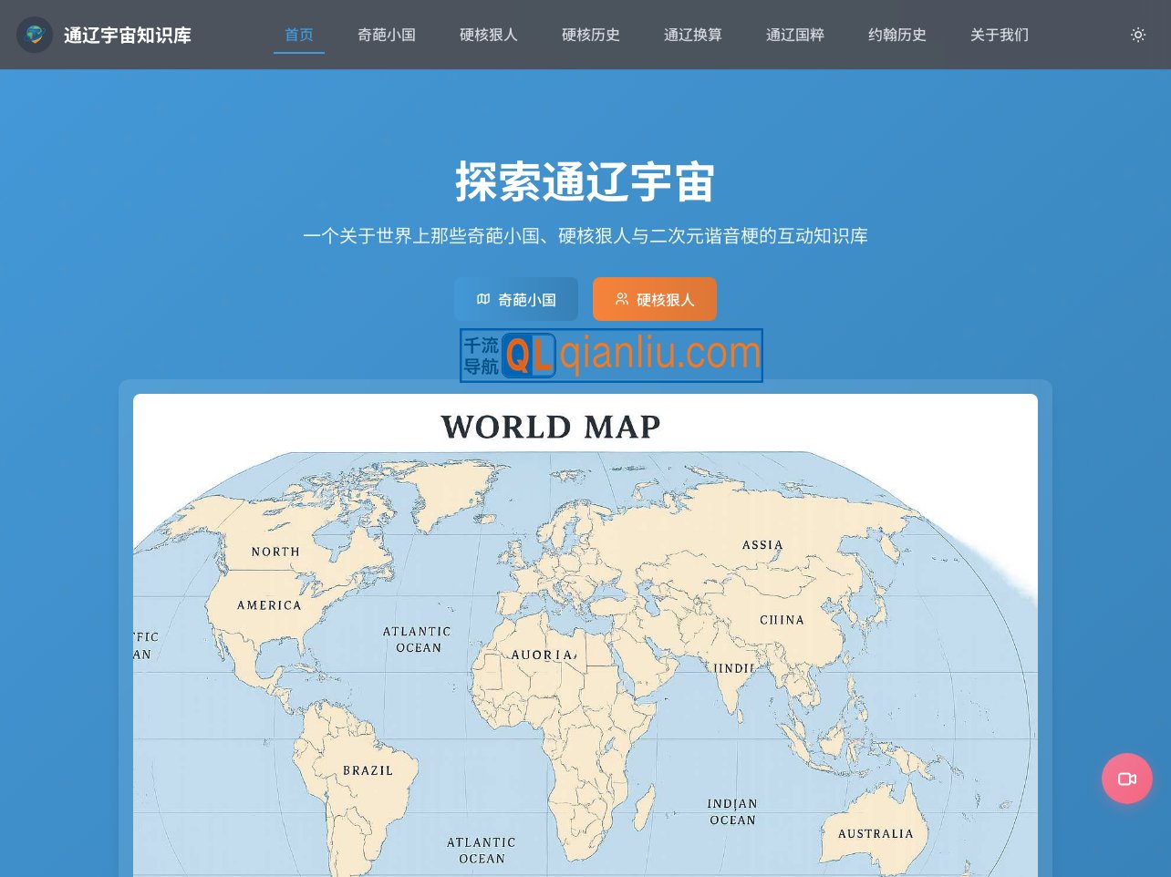Click the people icon on 硬核狠人 button
This screenshot has width=1171, height=877.
pyautogui.click(x=621, y=297)
